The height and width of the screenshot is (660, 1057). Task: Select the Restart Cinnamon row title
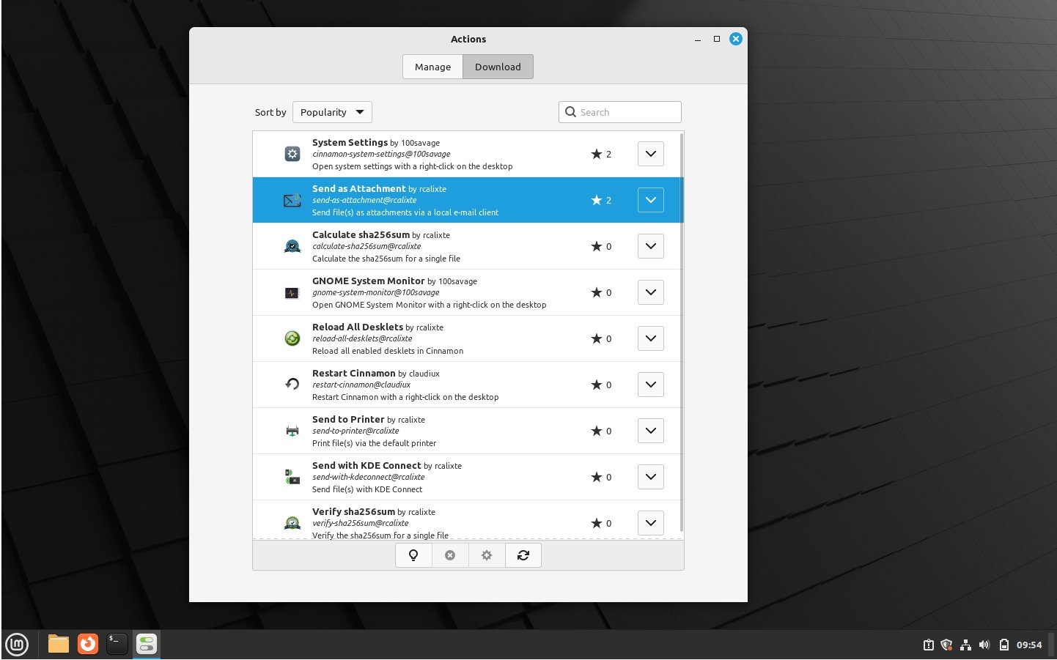click(354, 373)
